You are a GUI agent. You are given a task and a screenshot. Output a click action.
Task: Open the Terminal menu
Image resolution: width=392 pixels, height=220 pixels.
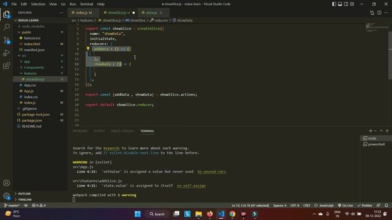[86, 4]
